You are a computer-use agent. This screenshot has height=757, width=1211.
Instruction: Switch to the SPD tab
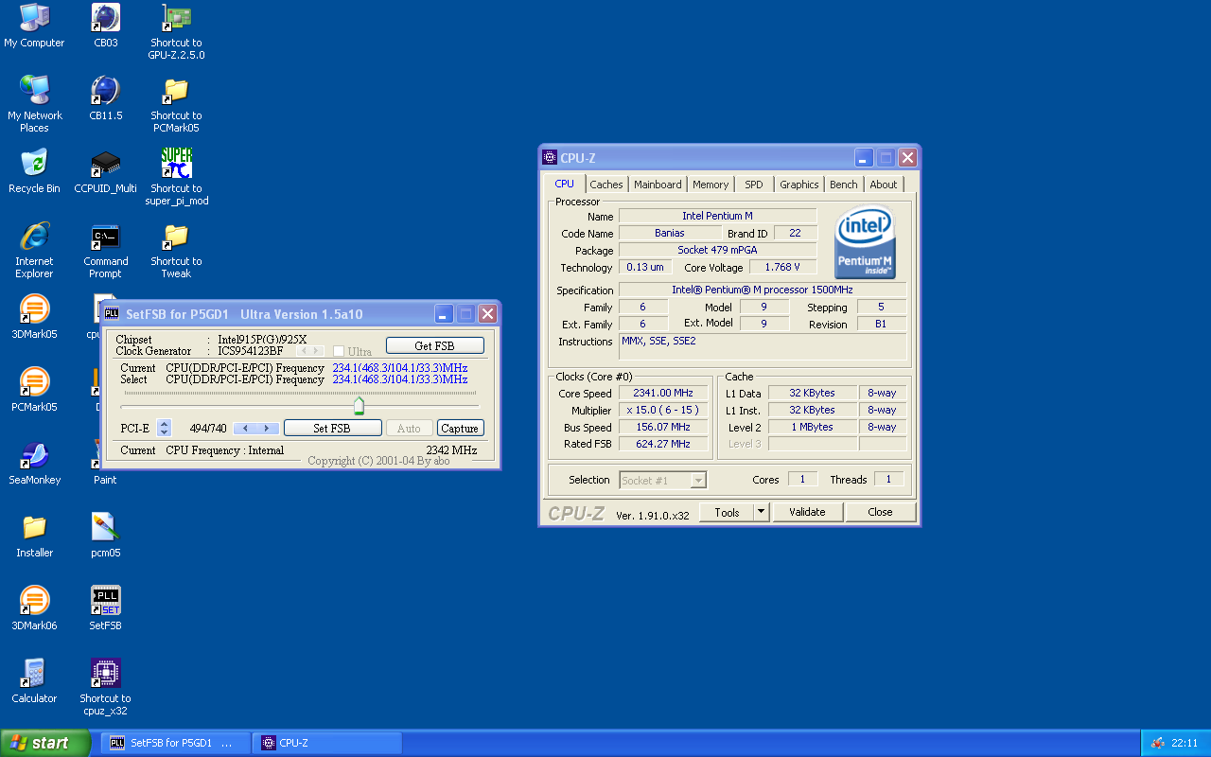(754, 185)
